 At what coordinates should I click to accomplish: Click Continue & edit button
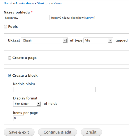click(58, 132)
